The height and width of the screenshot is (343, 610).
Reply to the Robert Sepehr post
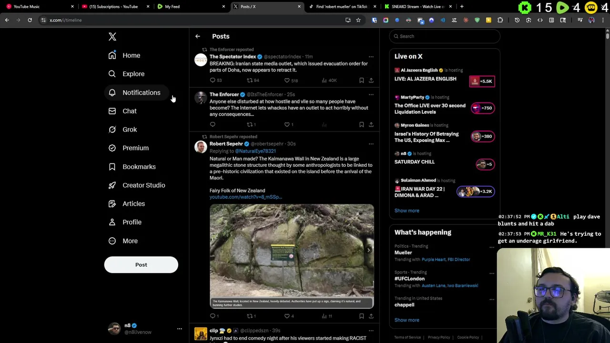pos(213,316)
